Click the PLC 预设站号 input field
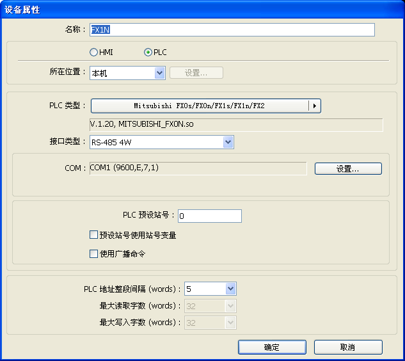 click(210, 216)
